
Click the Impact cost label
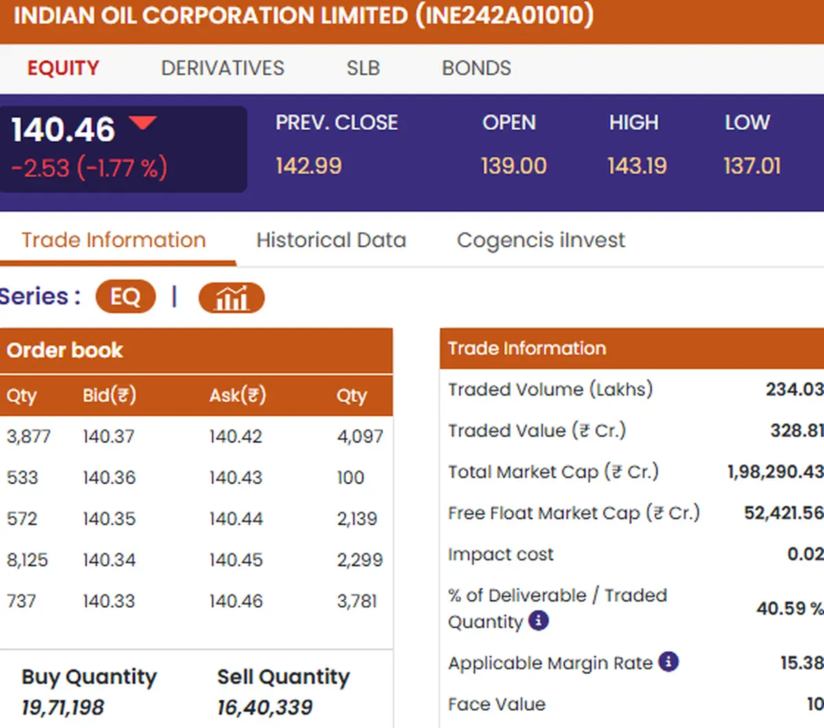tap(501, 554)
